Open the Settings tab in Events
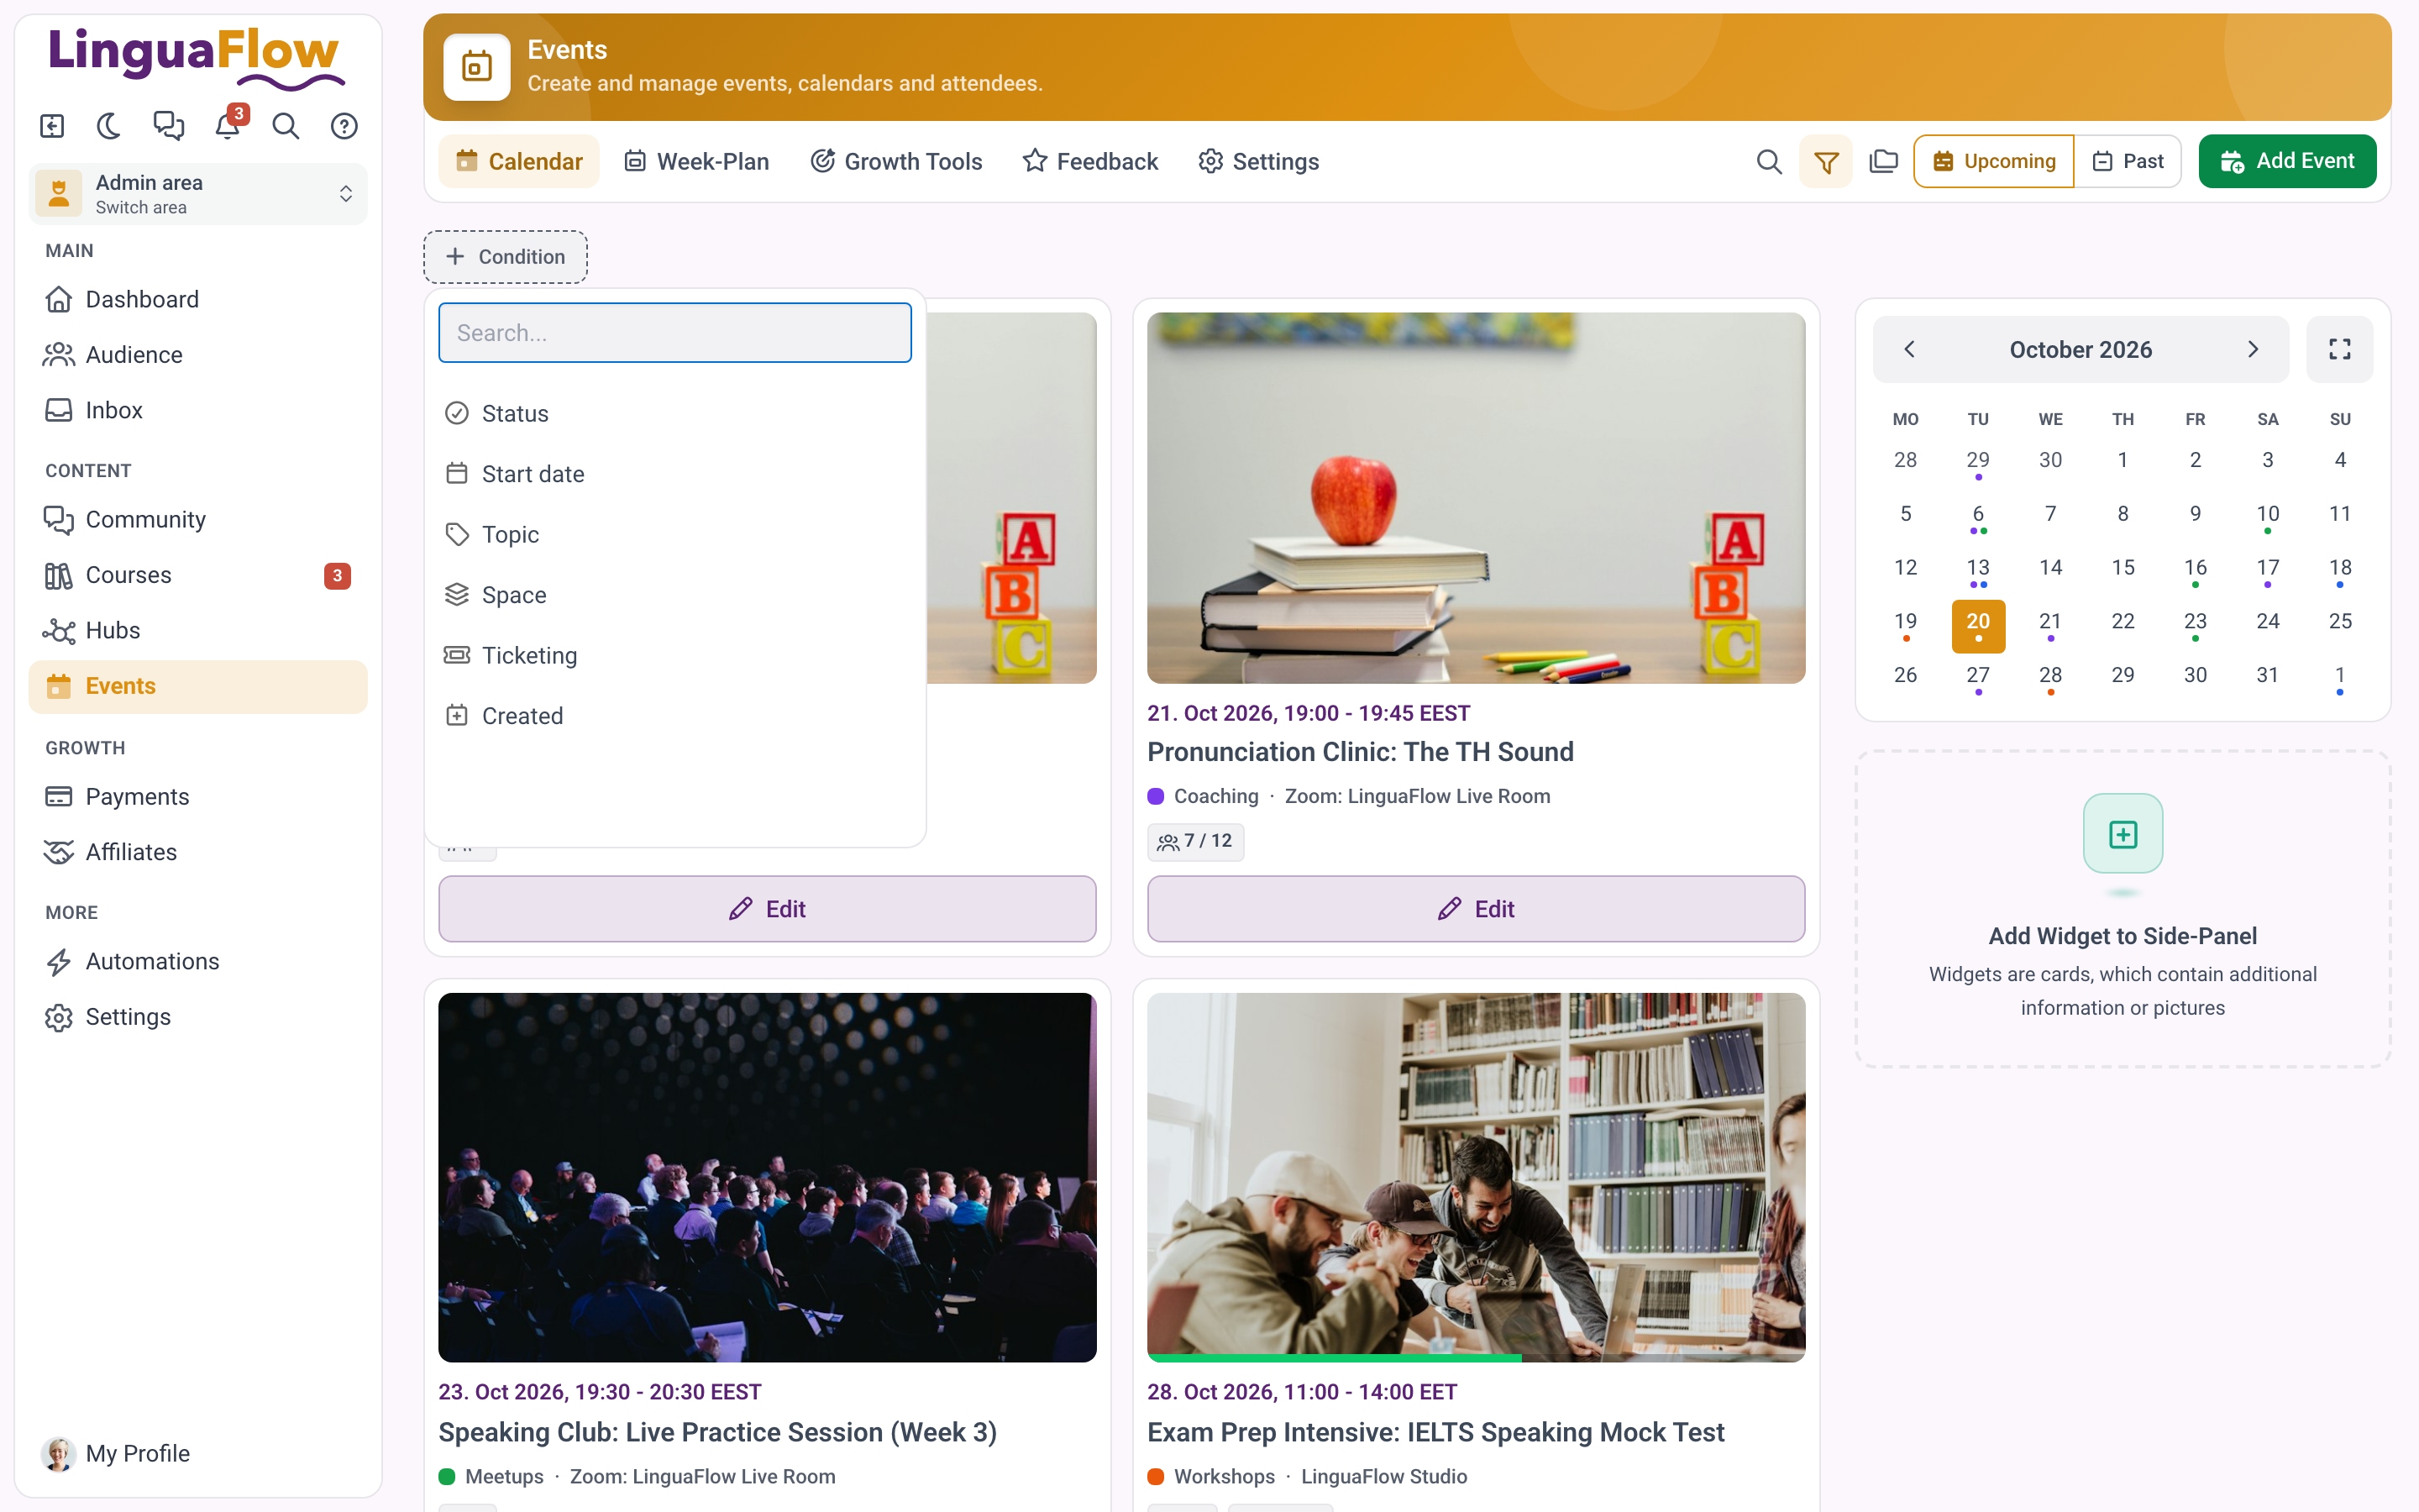The image size is (2419, 1512). click(x=1258, y=161)
